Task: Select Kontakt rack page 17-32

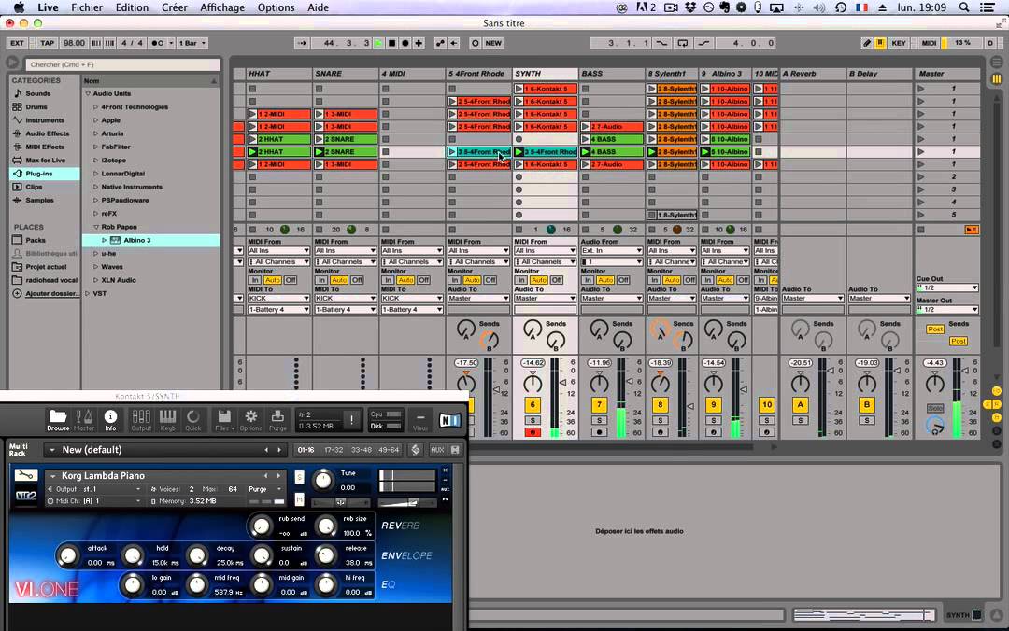Action: click(334, 450)
